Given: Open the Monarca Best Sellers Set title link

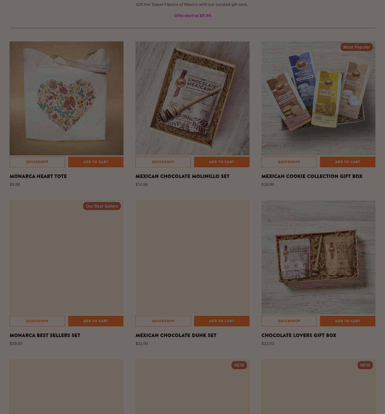Looking at the screenshot, I should tap(45, 335).
